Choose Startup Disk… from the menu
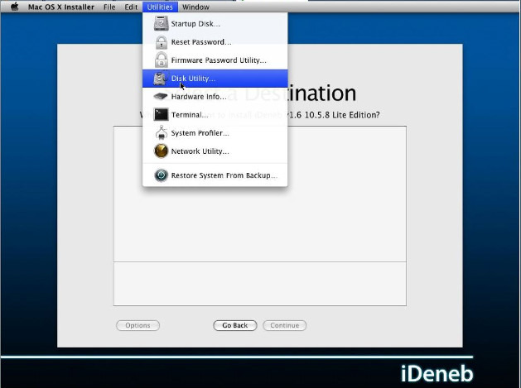Screen dimensions: 521x388 click(x=215, y=24)
